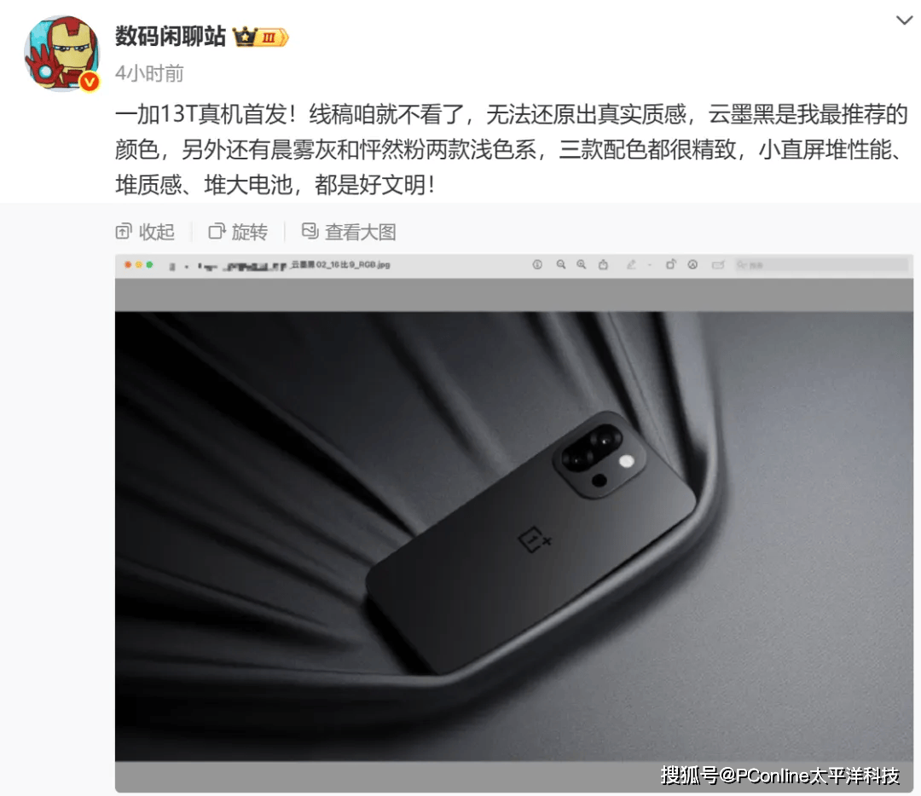This screenshot has height=796, width=921.
Task: Click the rotate image icon in toolbar
Action: pyautogui.click(x=670, y=265)
